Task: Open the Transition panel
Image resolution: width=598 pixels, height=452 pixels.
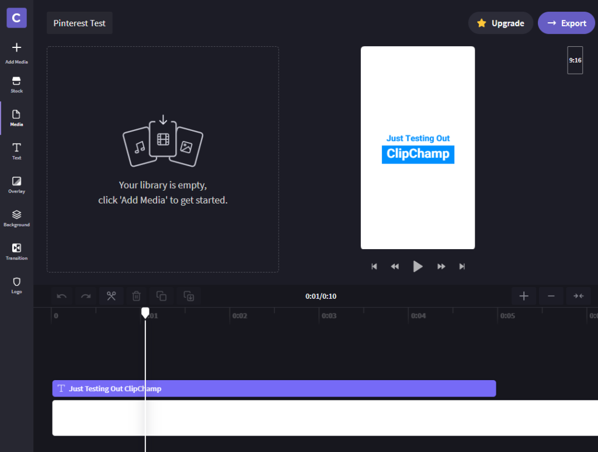Action: click(x=16, y=251)
